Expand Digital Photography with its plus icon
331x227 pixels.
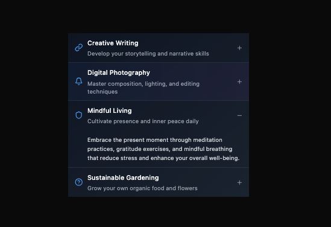click(x=239, y=82)
